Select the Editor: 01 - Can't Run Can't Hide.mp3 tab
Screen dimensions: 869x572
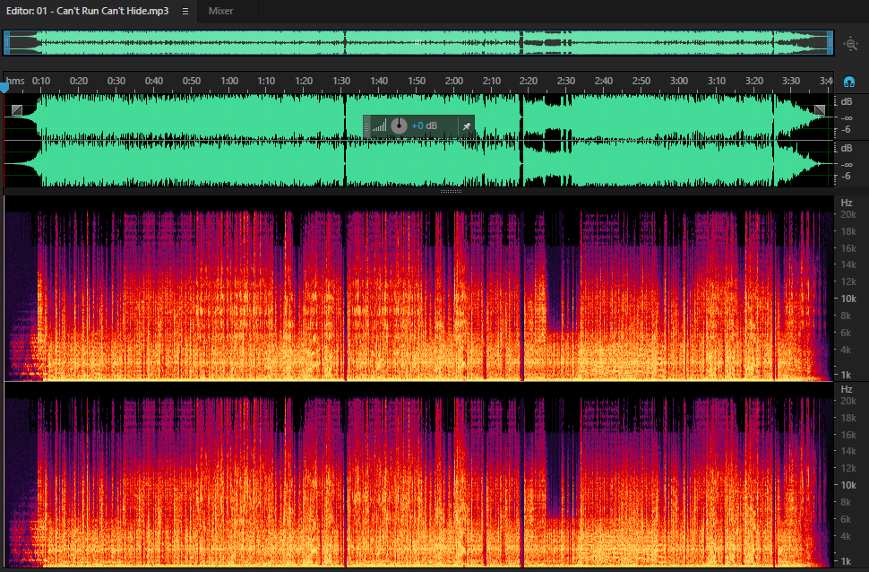87,11
